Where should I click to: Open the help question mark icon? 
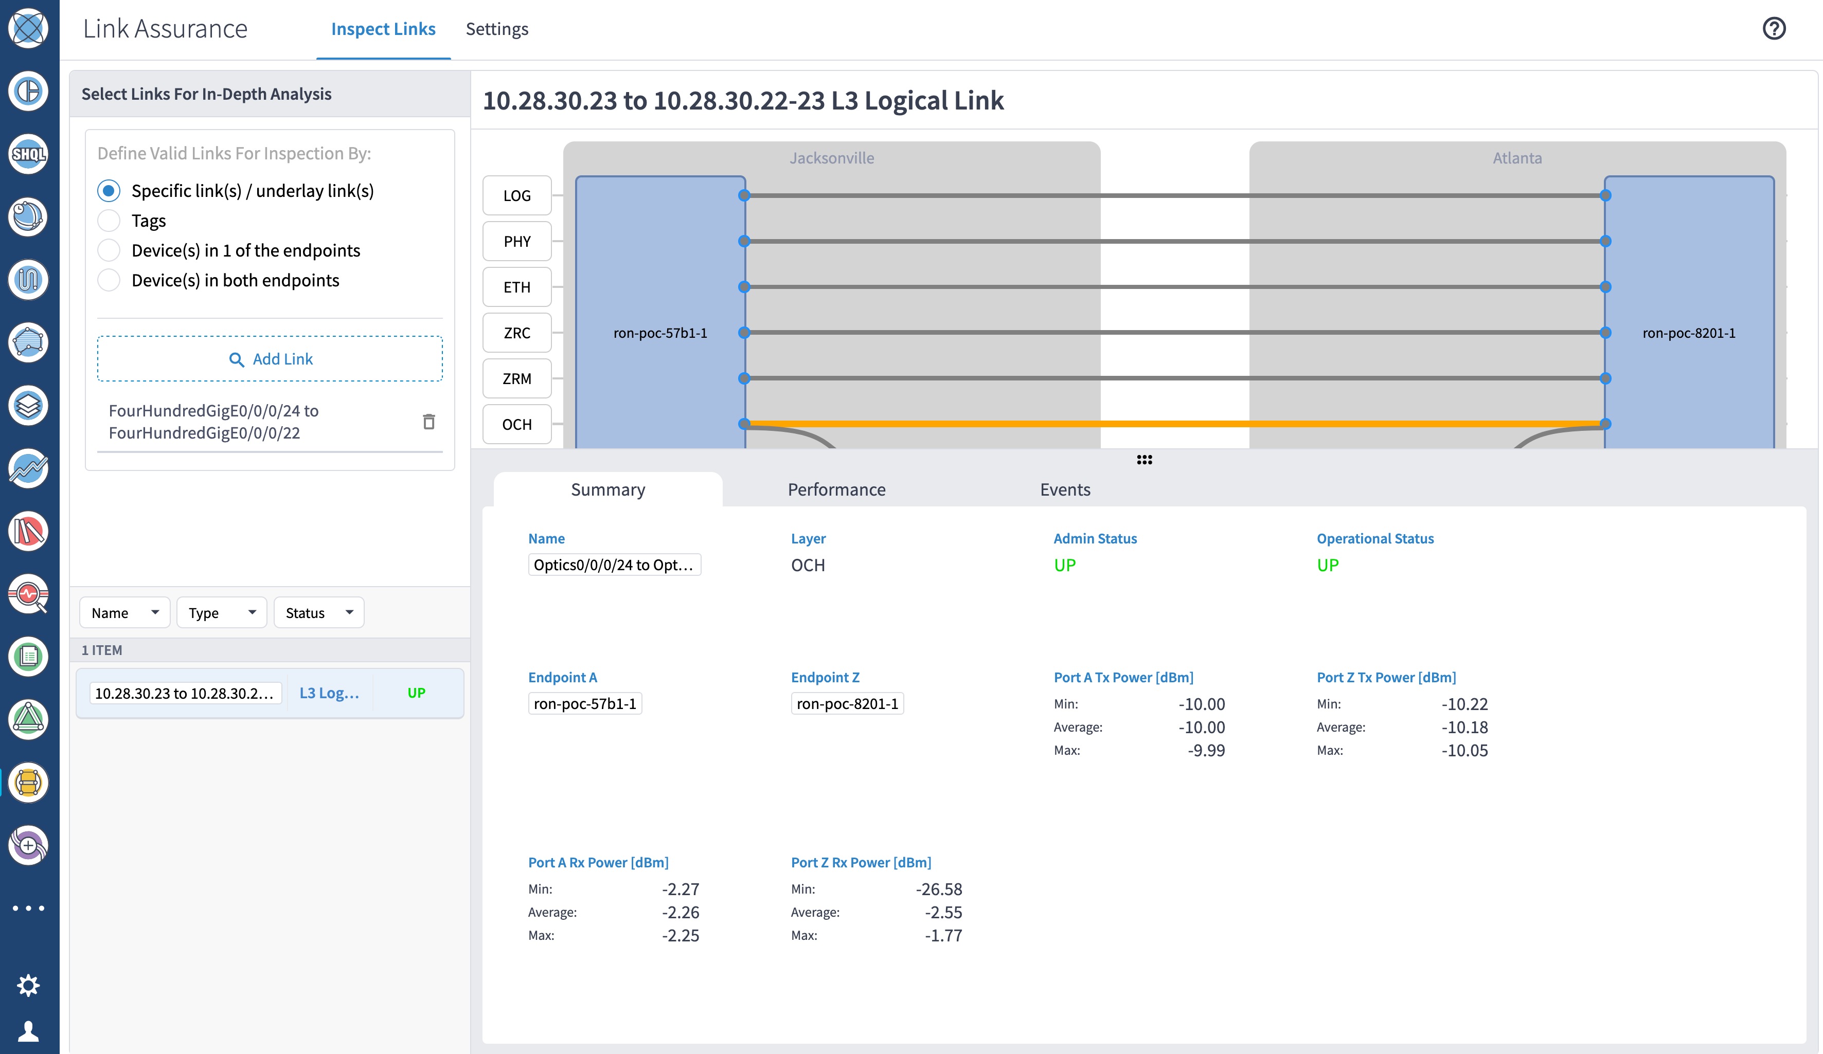(1773, 29)
